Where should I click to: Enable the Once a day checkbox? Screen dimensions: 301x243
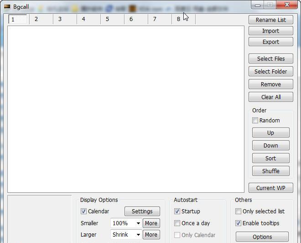[177, 223]
